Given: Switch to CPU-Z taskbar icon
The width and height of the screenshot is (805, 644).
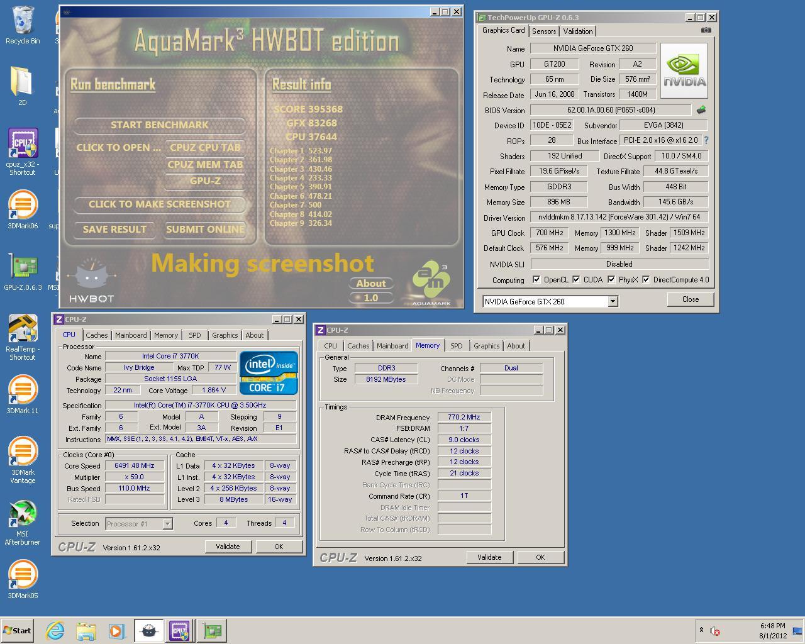Looking at the screenshot, I should tap(179, 630).
